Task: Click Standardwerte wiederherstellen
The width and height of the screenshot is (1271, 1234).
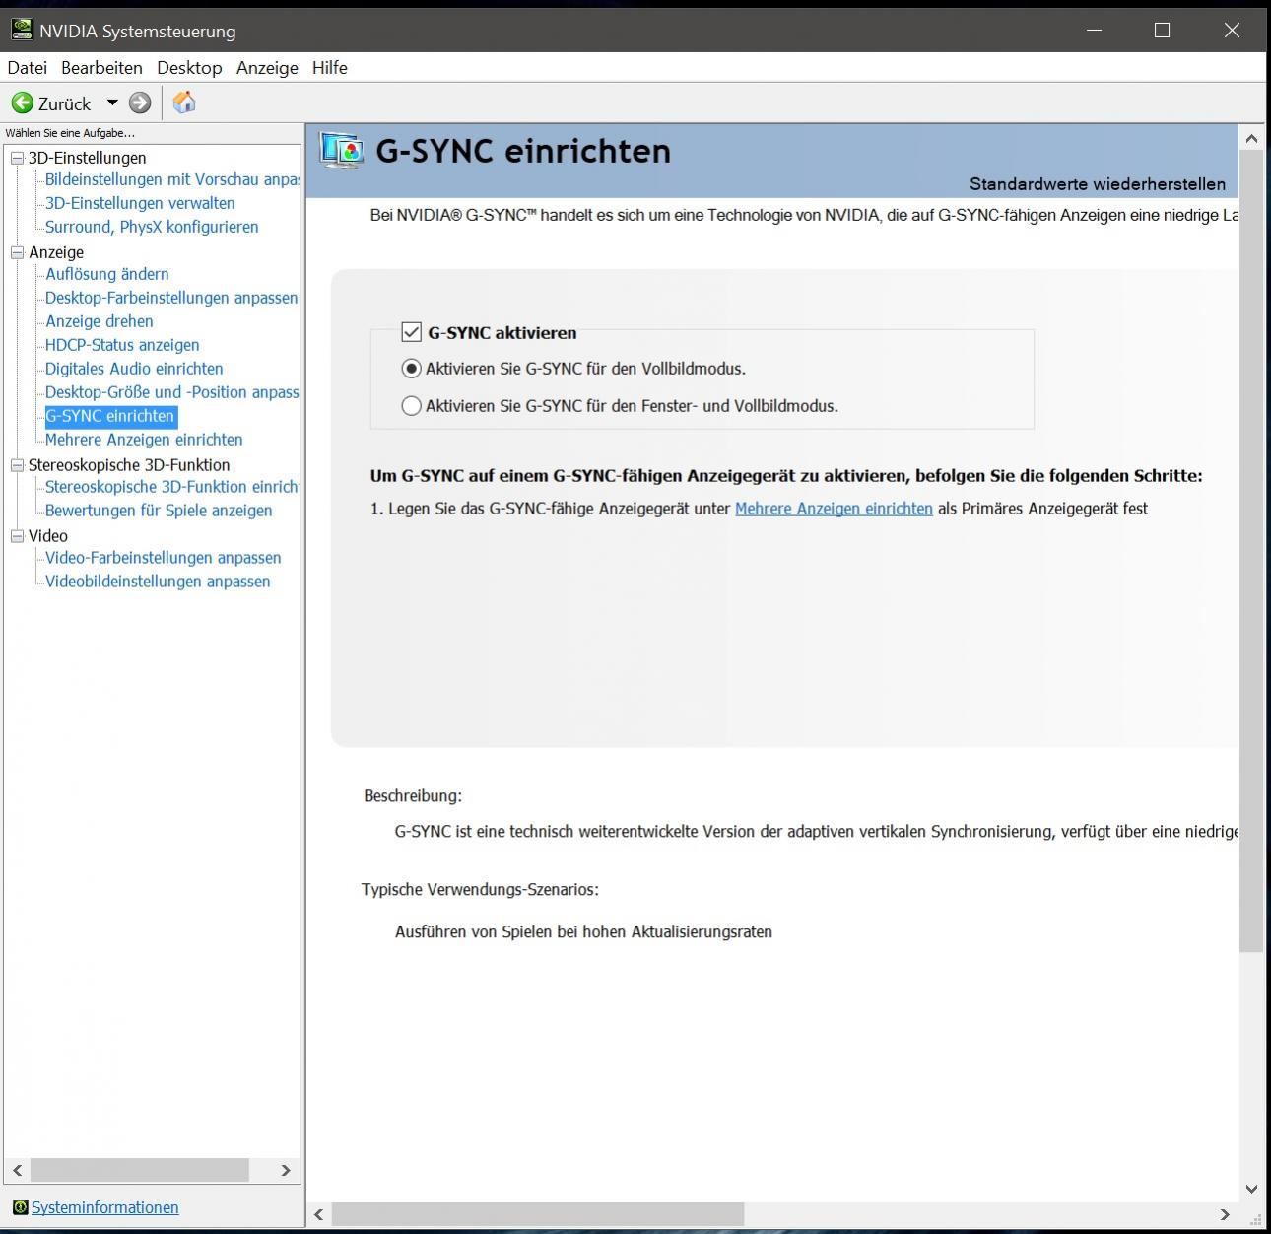Action: coord(1098,184)
